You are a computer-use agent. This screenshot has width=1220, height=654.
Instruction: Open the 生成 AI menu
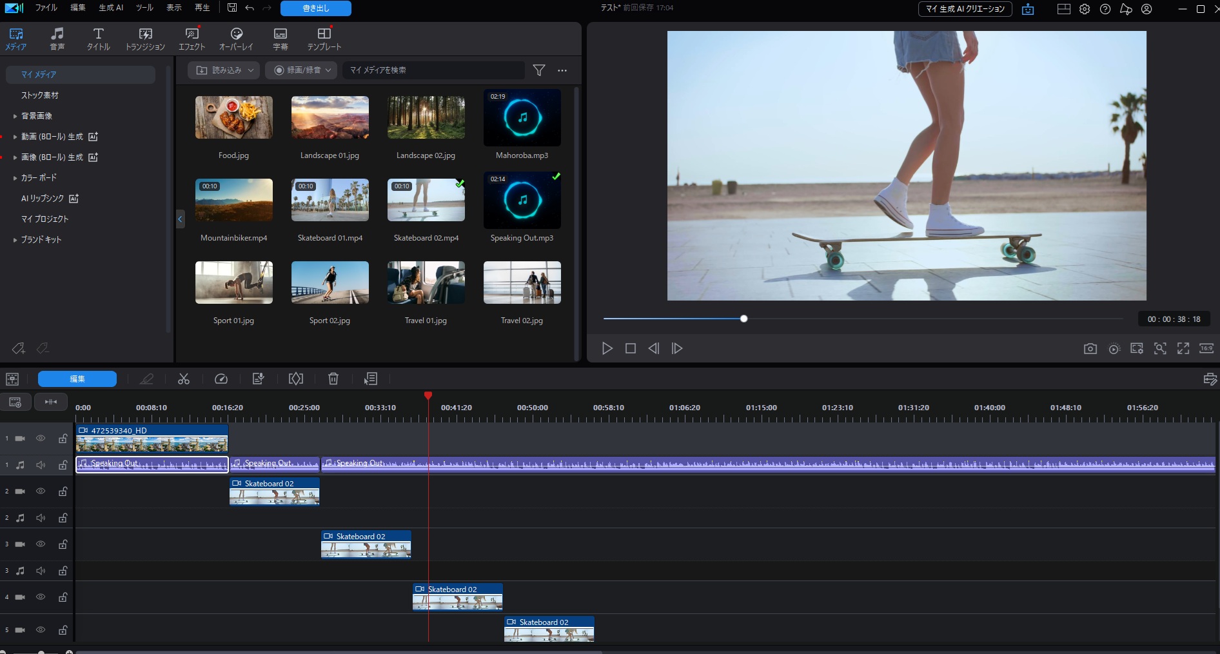point(111,8)
